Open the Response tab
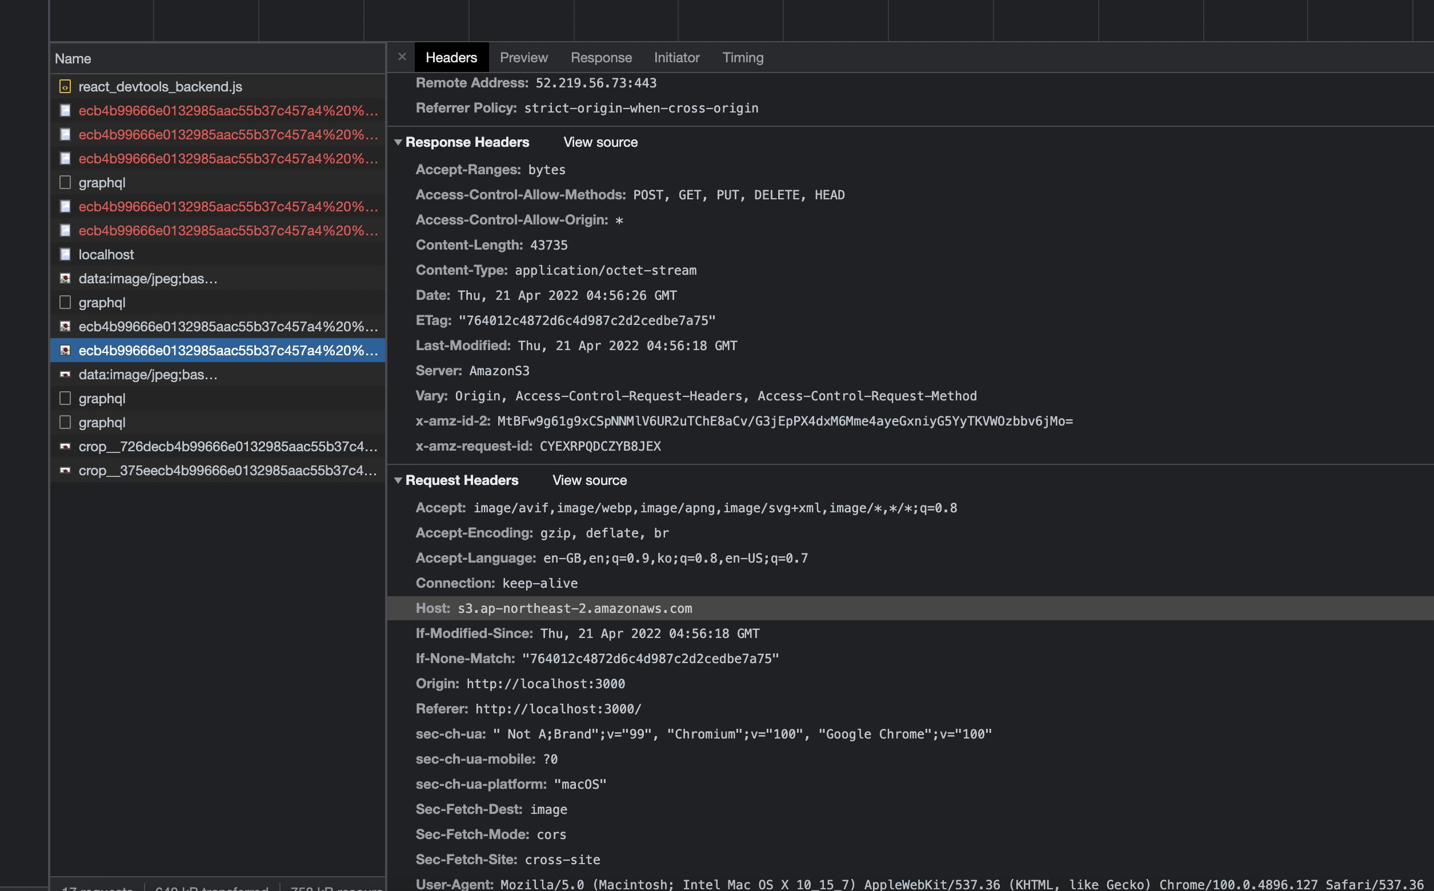1434x891 pixels. tap(600, 58)
